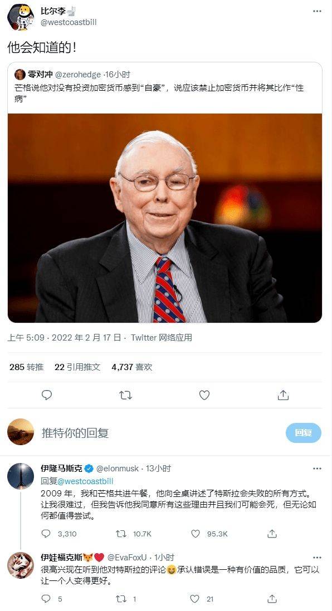Open 22 引用推文 list

77,367
